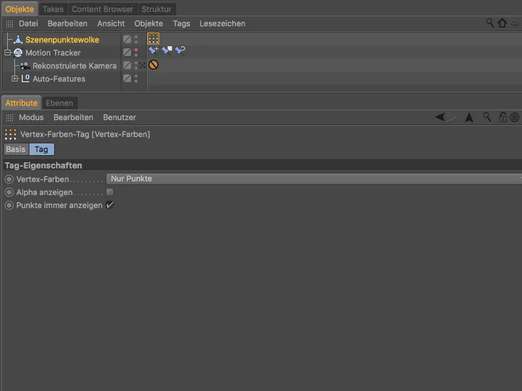Click the target mode icon in Attribute manager
Viewport: 522px width, 391px height.
(514, 117)
